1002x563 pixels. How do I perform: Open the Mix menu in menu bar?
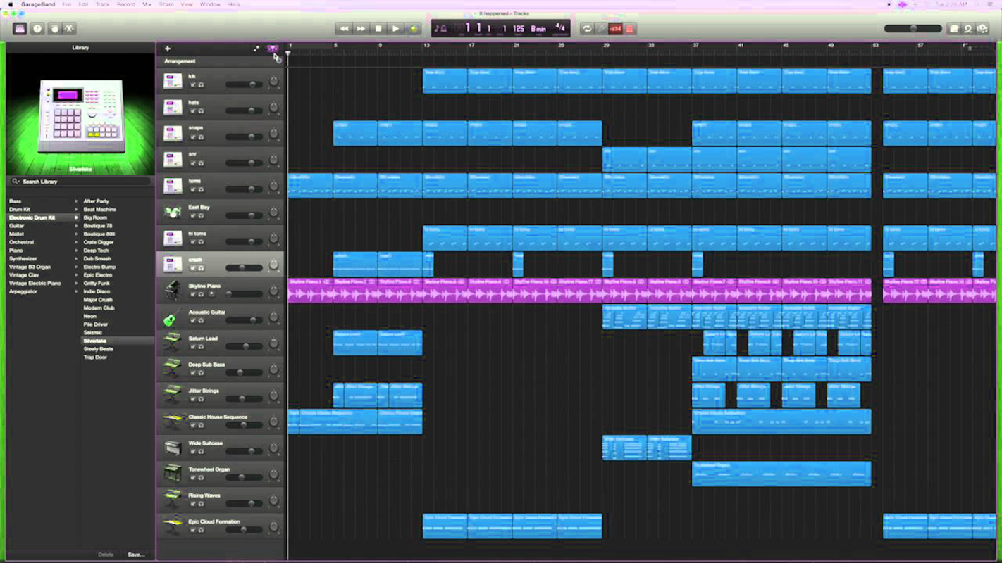pyautogui.click(x=147, y=4)
